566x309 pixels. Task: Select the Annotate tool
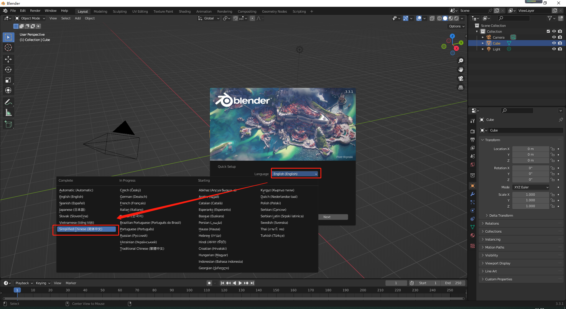pos(9,102)
